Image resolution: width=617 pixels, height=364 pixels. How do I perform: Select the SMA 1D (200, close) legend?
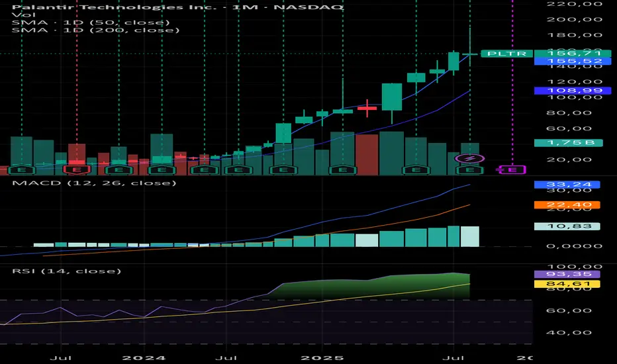coord(95,30)
